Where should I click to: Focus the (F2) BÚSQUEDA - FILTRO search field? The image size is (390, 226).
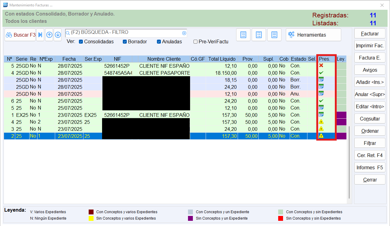126,33
